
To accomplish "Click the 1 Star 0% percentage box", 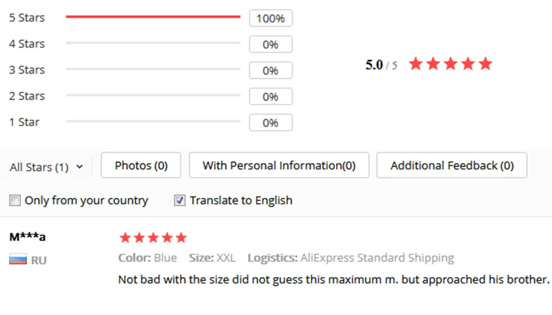I will click(x=270, y=123).
